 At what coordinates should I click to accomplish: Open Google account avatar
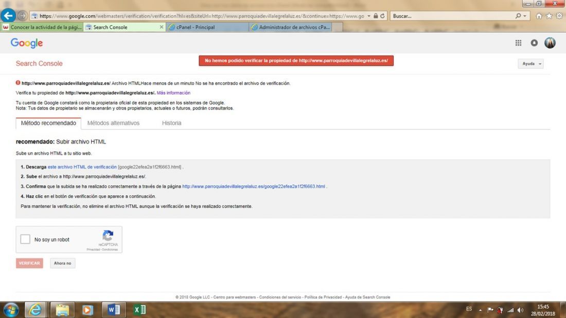[550, 43]
